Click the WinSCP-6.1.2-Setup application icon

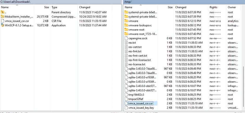coord(3,25)
